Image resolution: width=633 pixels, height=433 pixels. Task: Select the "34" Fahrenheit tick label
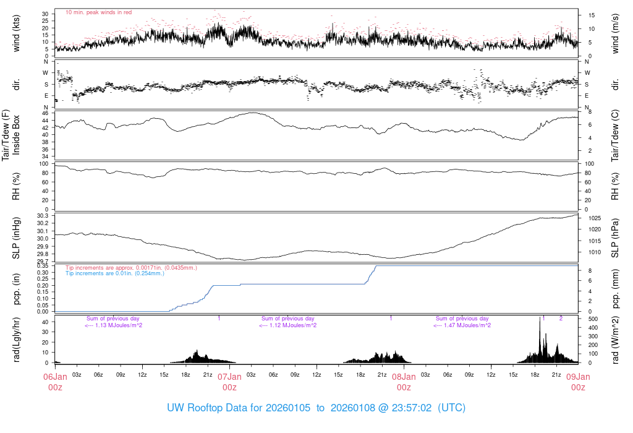tap(45, 156)
